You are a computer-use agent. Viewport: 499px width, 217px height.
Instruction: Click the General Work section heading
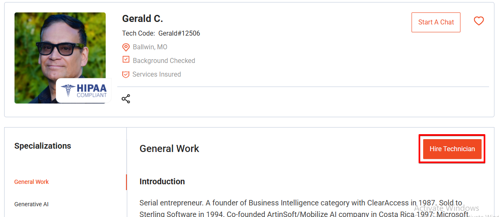pos(170,149)
